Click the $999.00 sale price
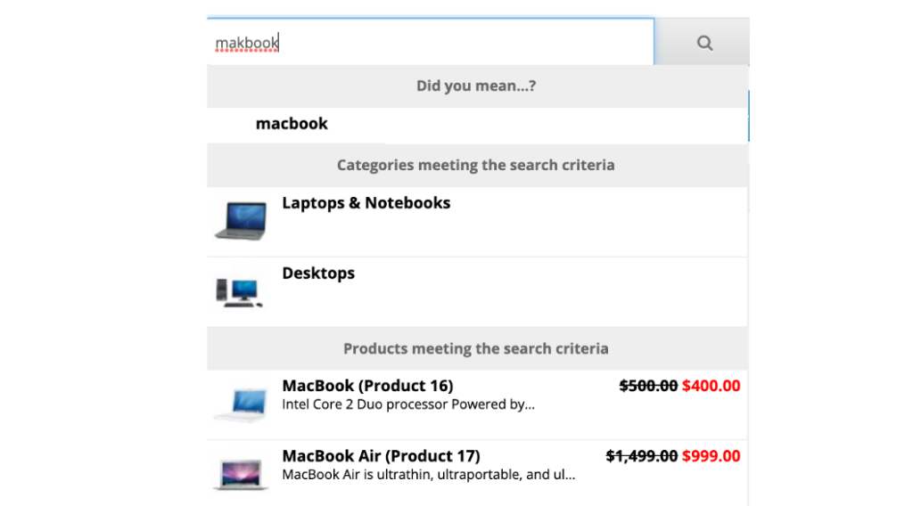913x506 pixels. pyautogui.click(x=711, y=456)
